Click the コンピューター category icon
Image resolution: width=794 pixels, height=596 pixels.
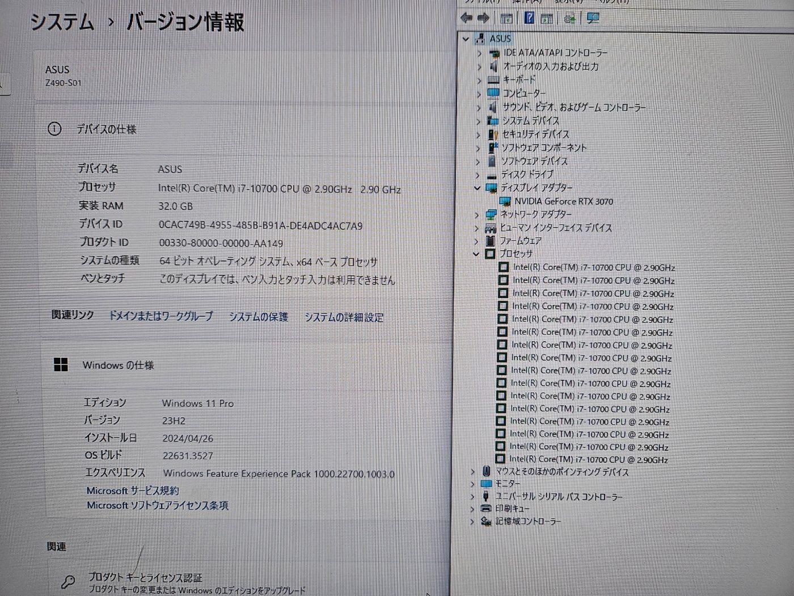493,93
